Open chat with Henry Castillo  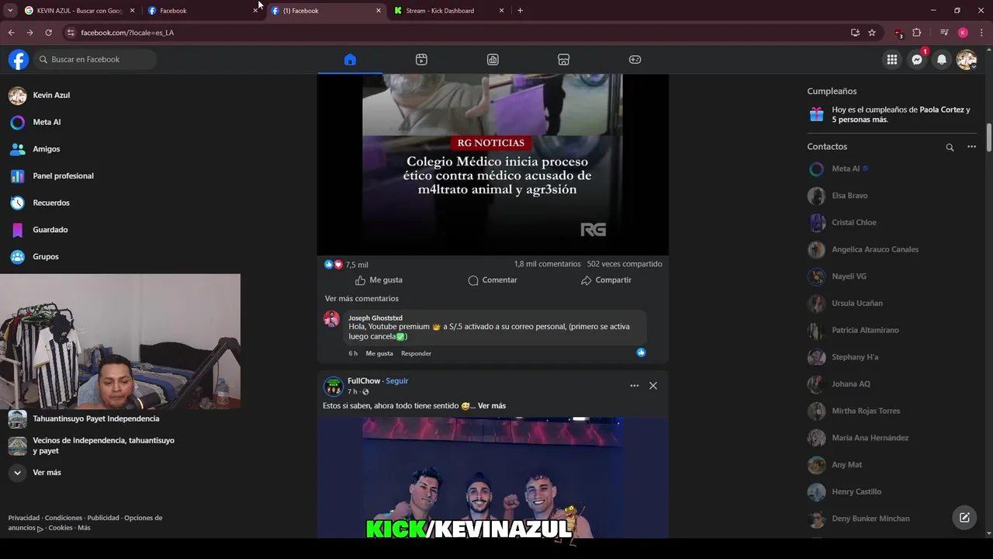pos(856,492)
